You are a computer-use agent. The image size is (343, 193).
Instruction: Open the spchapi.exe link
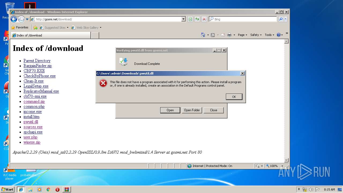point(33,132)
